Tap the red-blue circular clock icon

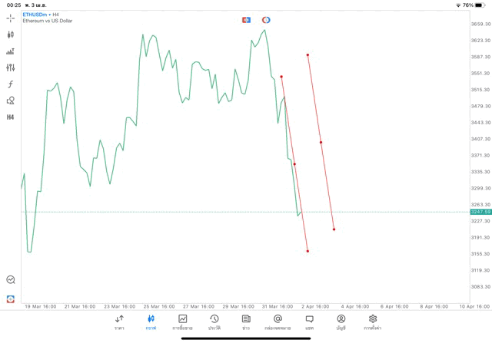pyautogui.click(x=266, y=20)
